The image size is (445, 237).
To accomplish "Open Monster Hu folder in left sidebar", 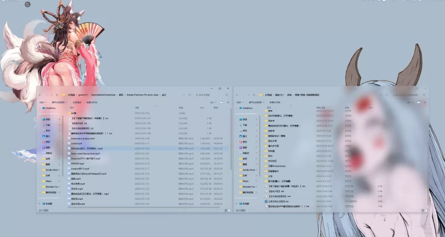I will 50,186.
